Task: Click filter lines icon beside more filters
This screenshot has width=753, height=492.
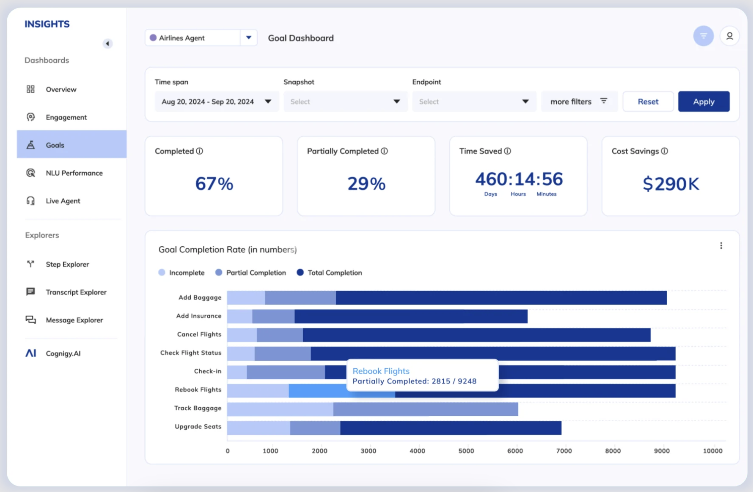Action: (604, 101)
